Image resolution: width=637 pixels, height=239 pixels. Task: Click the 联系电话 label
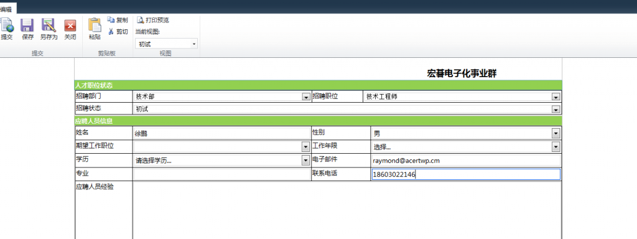(325, 173)
